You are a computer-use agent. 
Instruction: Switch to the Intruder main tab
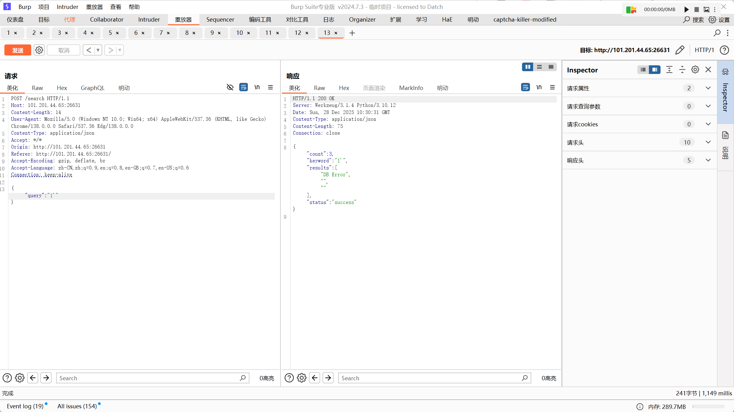149,19
